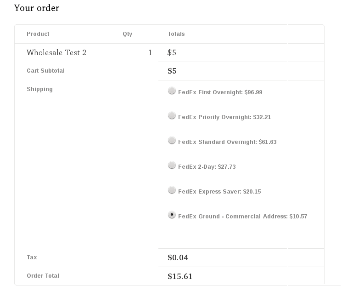Click the FedEx Standard Overnight $61.63 label

point(227,142)
